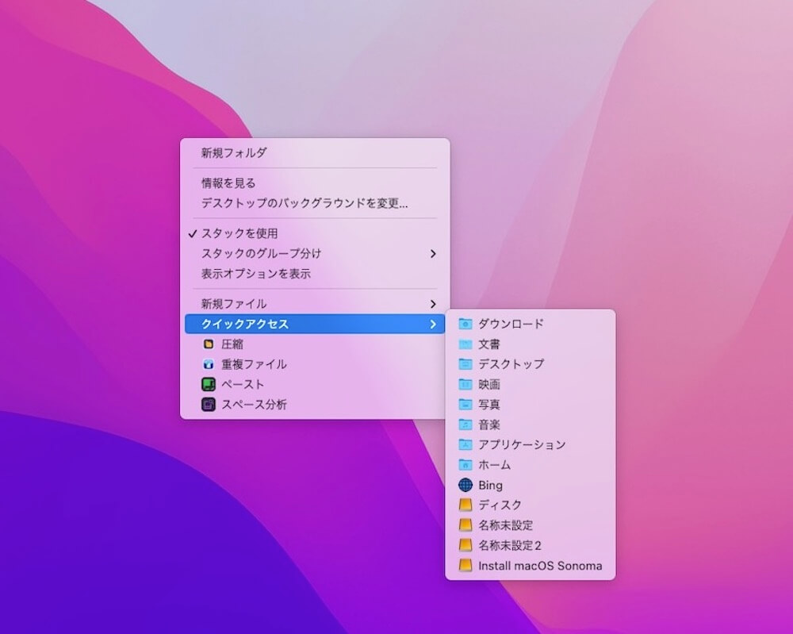Click the ダウンロード folder icon

coord(465,324)
